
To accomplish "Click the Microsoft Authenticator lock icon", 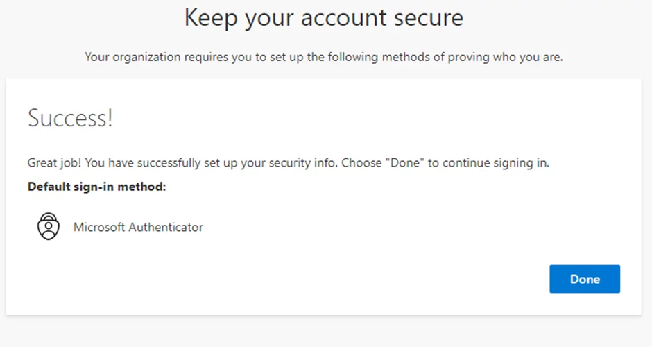I will (x=49, y=226).
